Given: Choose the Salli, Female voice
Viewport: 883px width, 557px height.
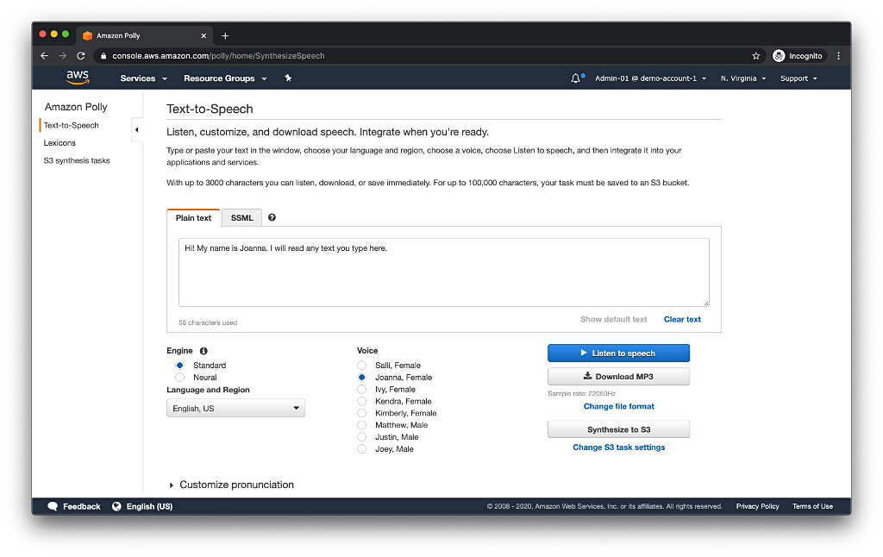Looking at the screenshot, I should pos(361,366).
